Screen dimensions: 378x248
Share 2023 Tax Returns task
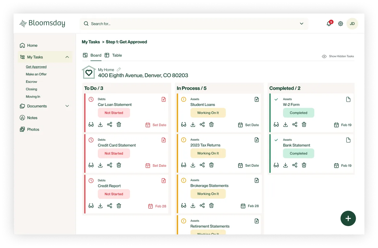(x=202, y=165)
